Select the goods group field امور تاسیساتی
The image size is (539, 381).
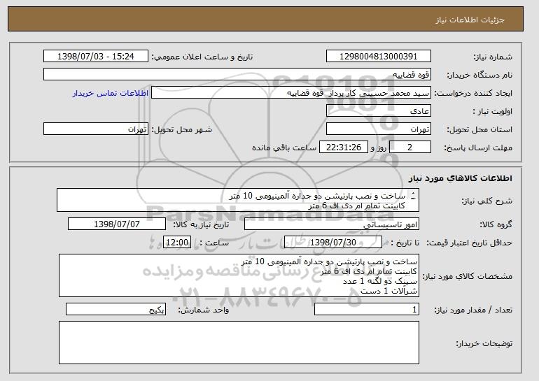click(332, 224)
